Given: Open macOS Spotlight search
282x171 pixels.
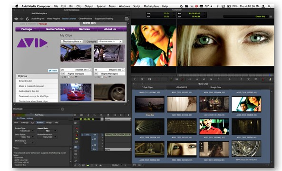Looking at the screenshot, I should [x=269, y=6].
